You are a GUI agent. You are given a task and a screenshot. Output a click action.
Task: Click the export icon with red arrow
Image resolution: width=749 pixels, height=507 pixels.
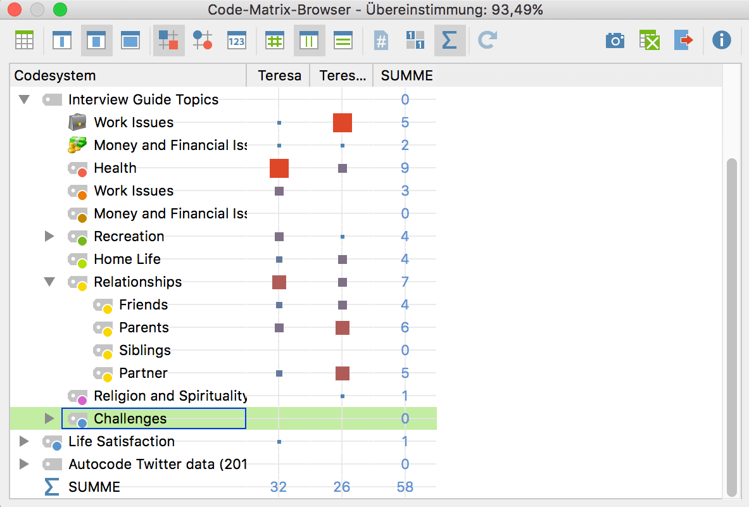[684, 41]
